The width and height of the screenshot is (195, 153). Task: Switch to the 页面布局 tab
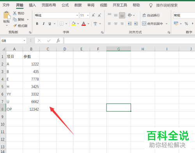[x=49, y=5]
